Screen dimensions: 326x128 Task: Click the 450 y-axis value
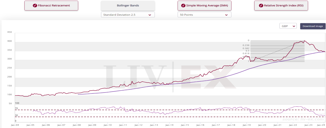point(10,32)
